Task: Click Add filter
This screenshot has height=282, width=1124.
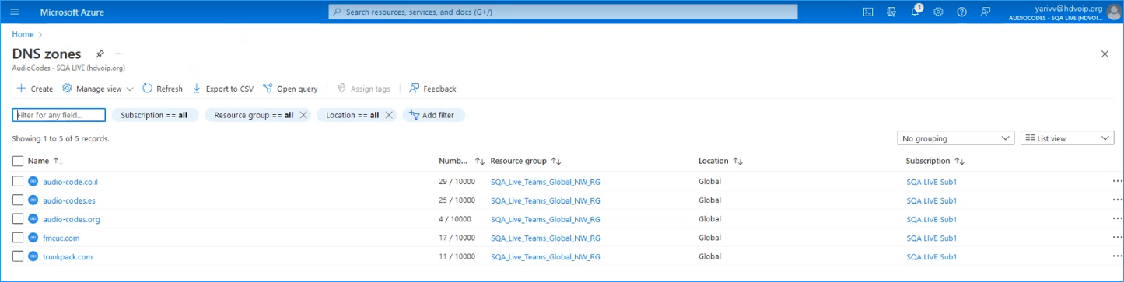Action: [433, 115]
